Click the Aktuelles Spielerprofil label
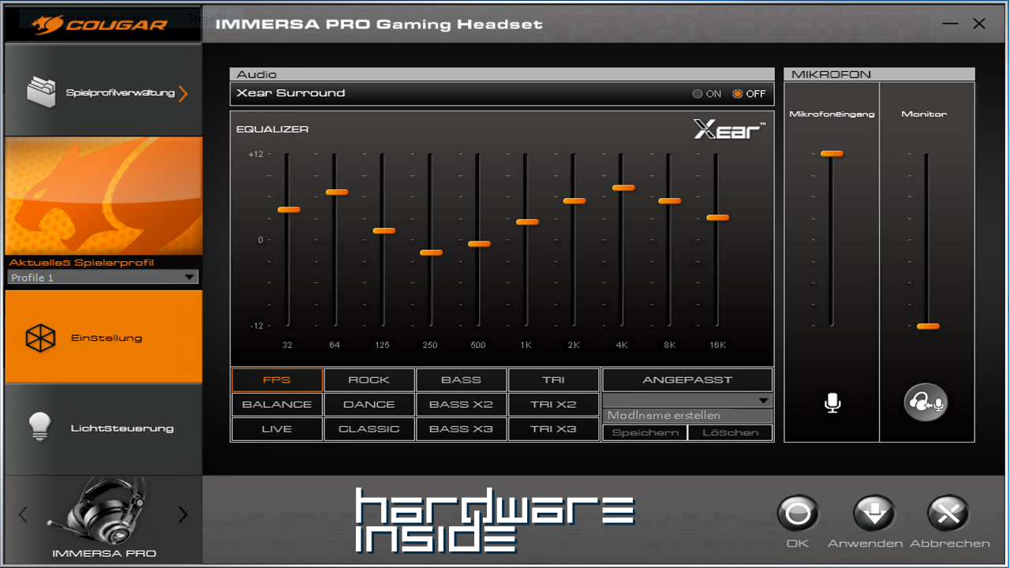The height and width of the screenshot is (568, 1010). (x=81, y=263)
